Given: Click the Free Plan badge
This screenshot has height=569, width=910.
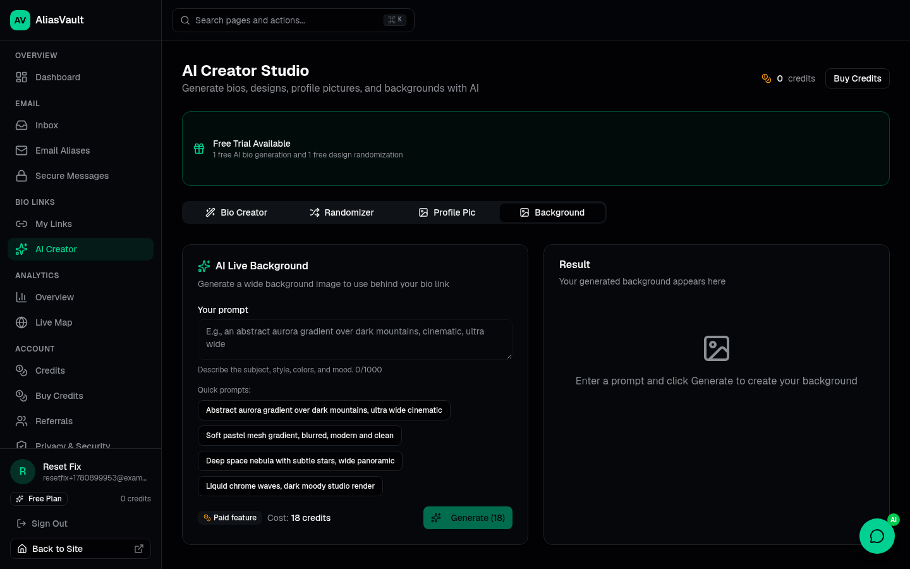Looking at the screenshot, I should 39,499.
